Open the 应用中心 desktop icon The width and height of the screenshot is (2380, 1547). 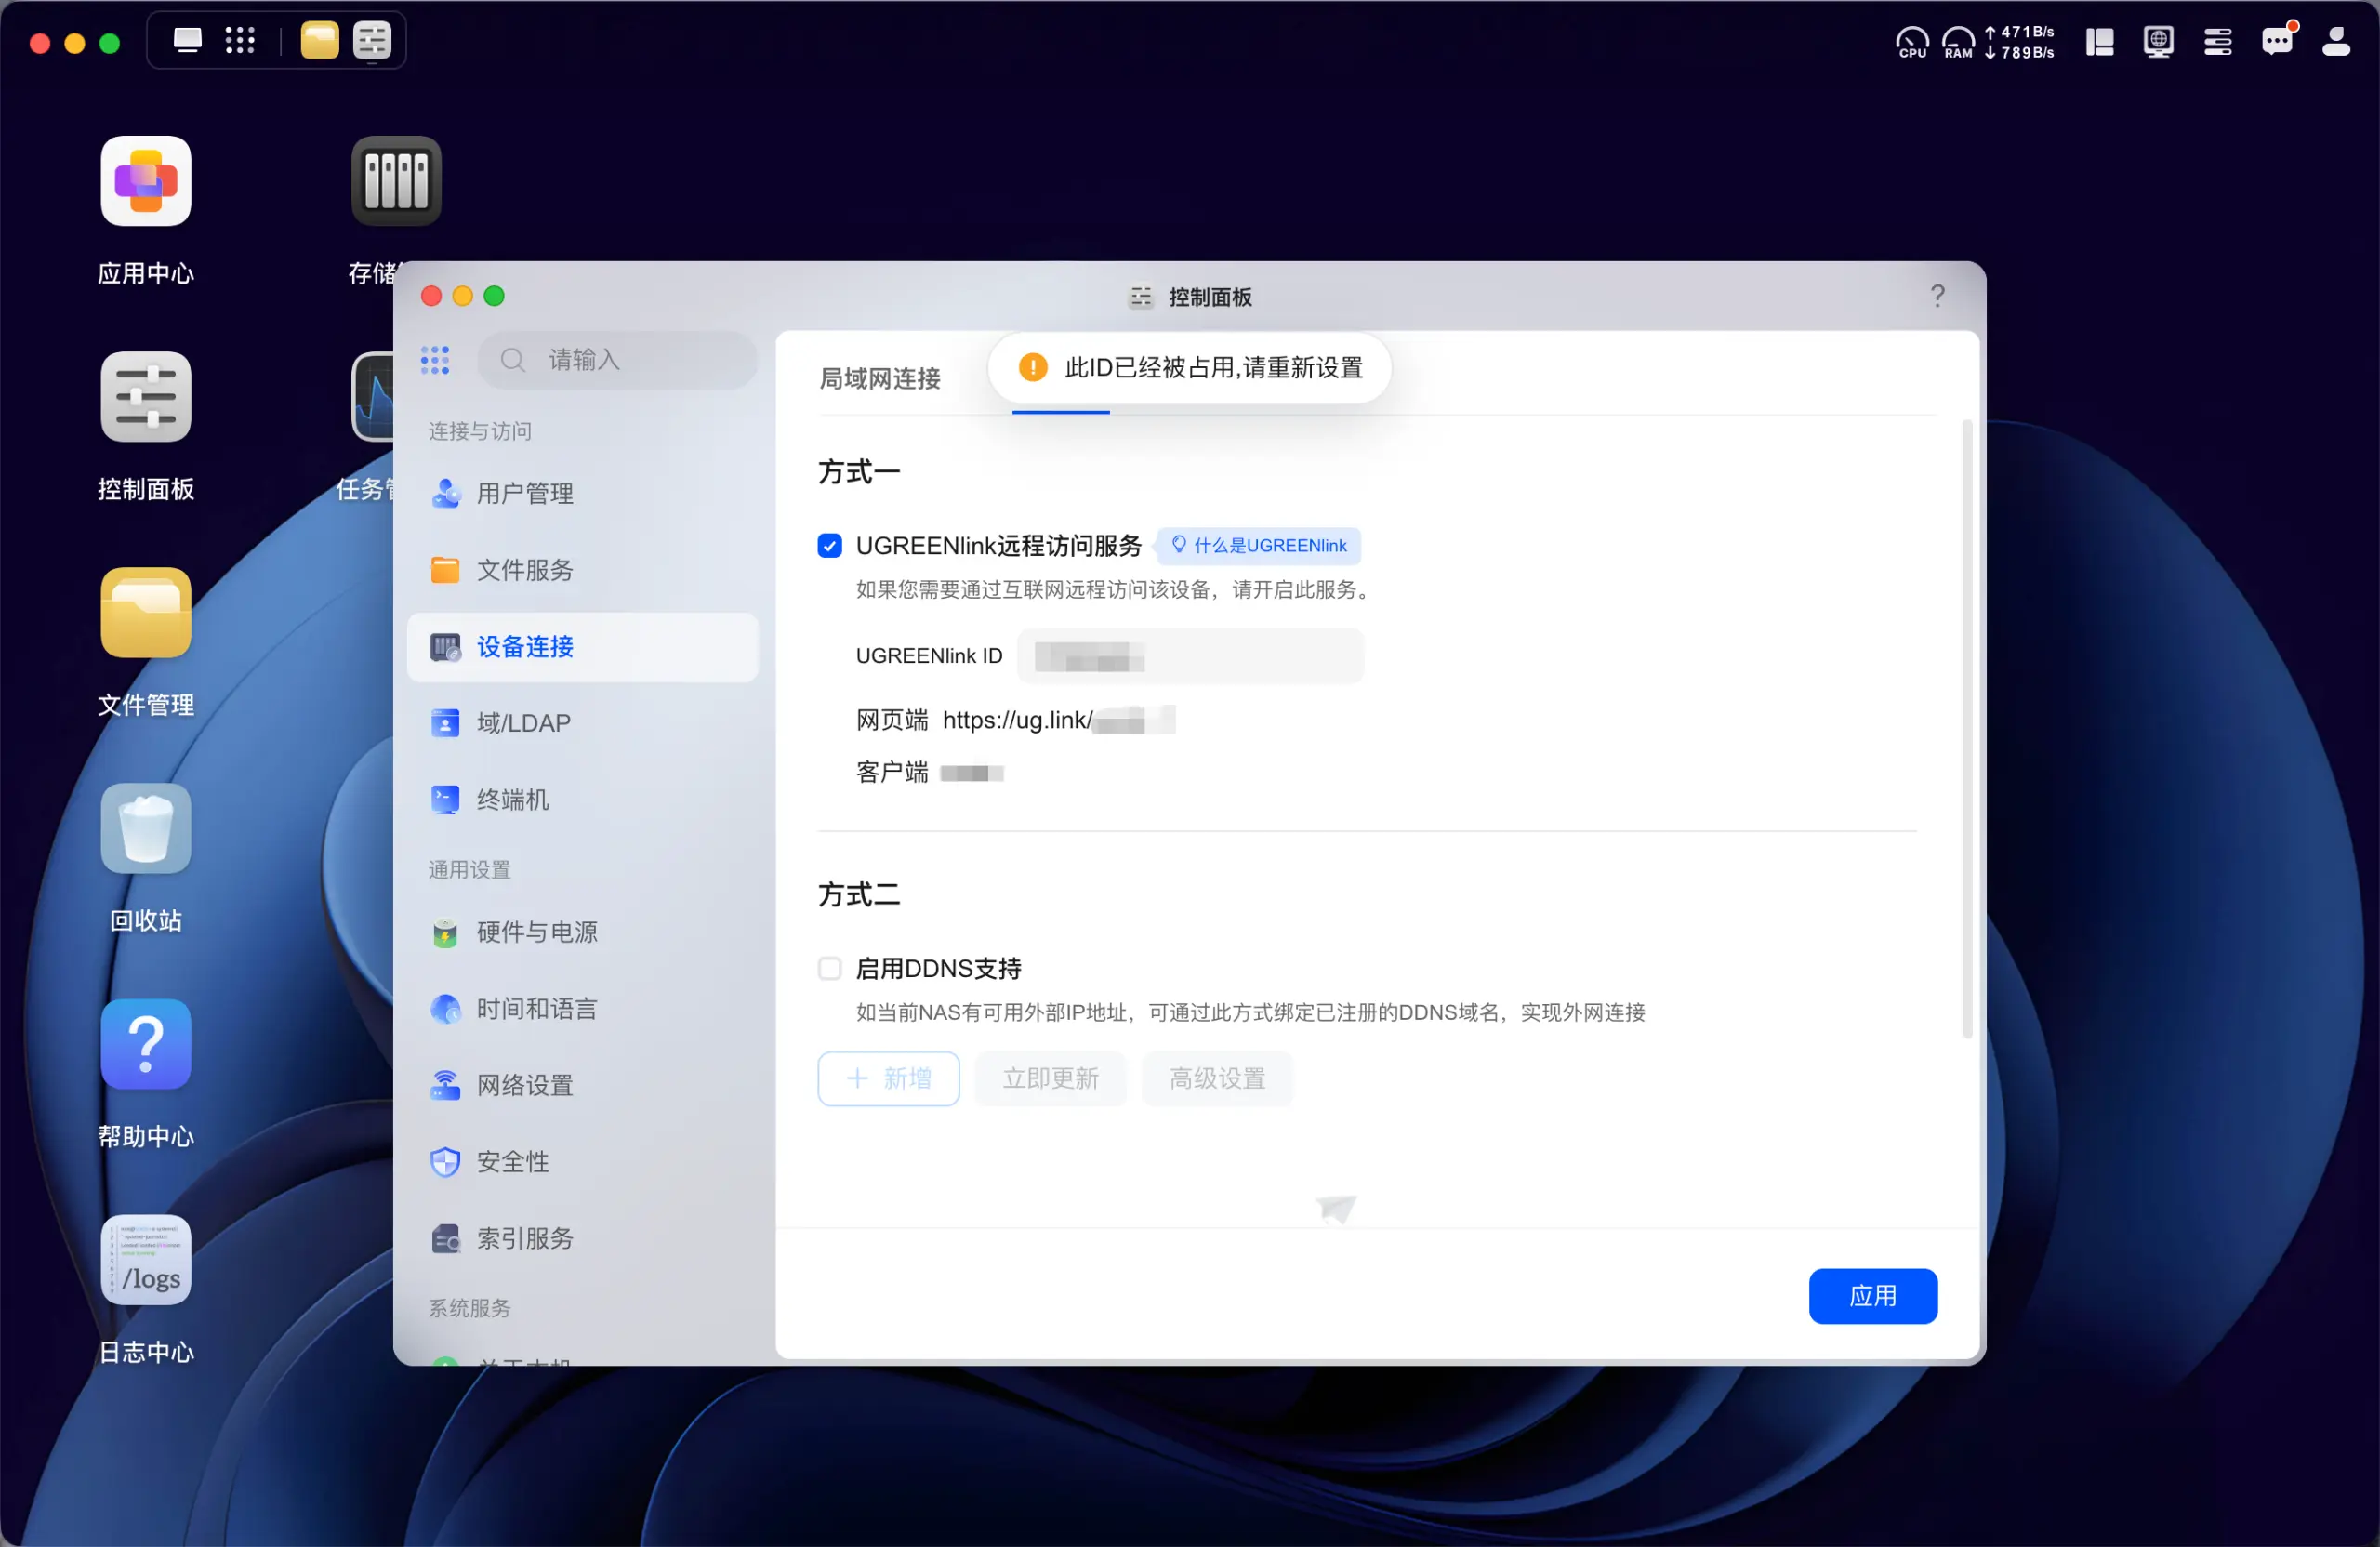coord(146,181)
